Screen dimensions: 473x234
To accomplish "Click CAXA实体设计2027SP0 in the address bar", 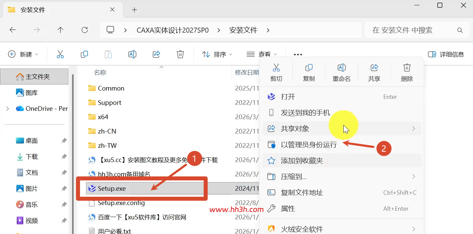I will (x=173, y=30).
